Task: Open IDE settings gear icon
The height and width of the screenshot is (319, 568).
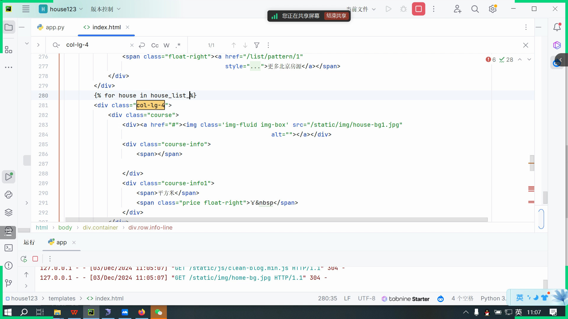Action: [x=493, y=9]
